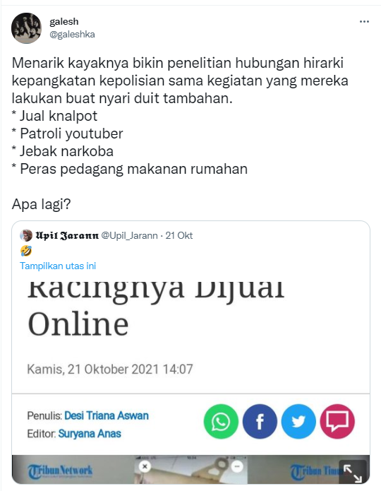This screenshot has height=491, width=381.
Task: Click the green WhatsApp share icon
Action: click(221, 421)
